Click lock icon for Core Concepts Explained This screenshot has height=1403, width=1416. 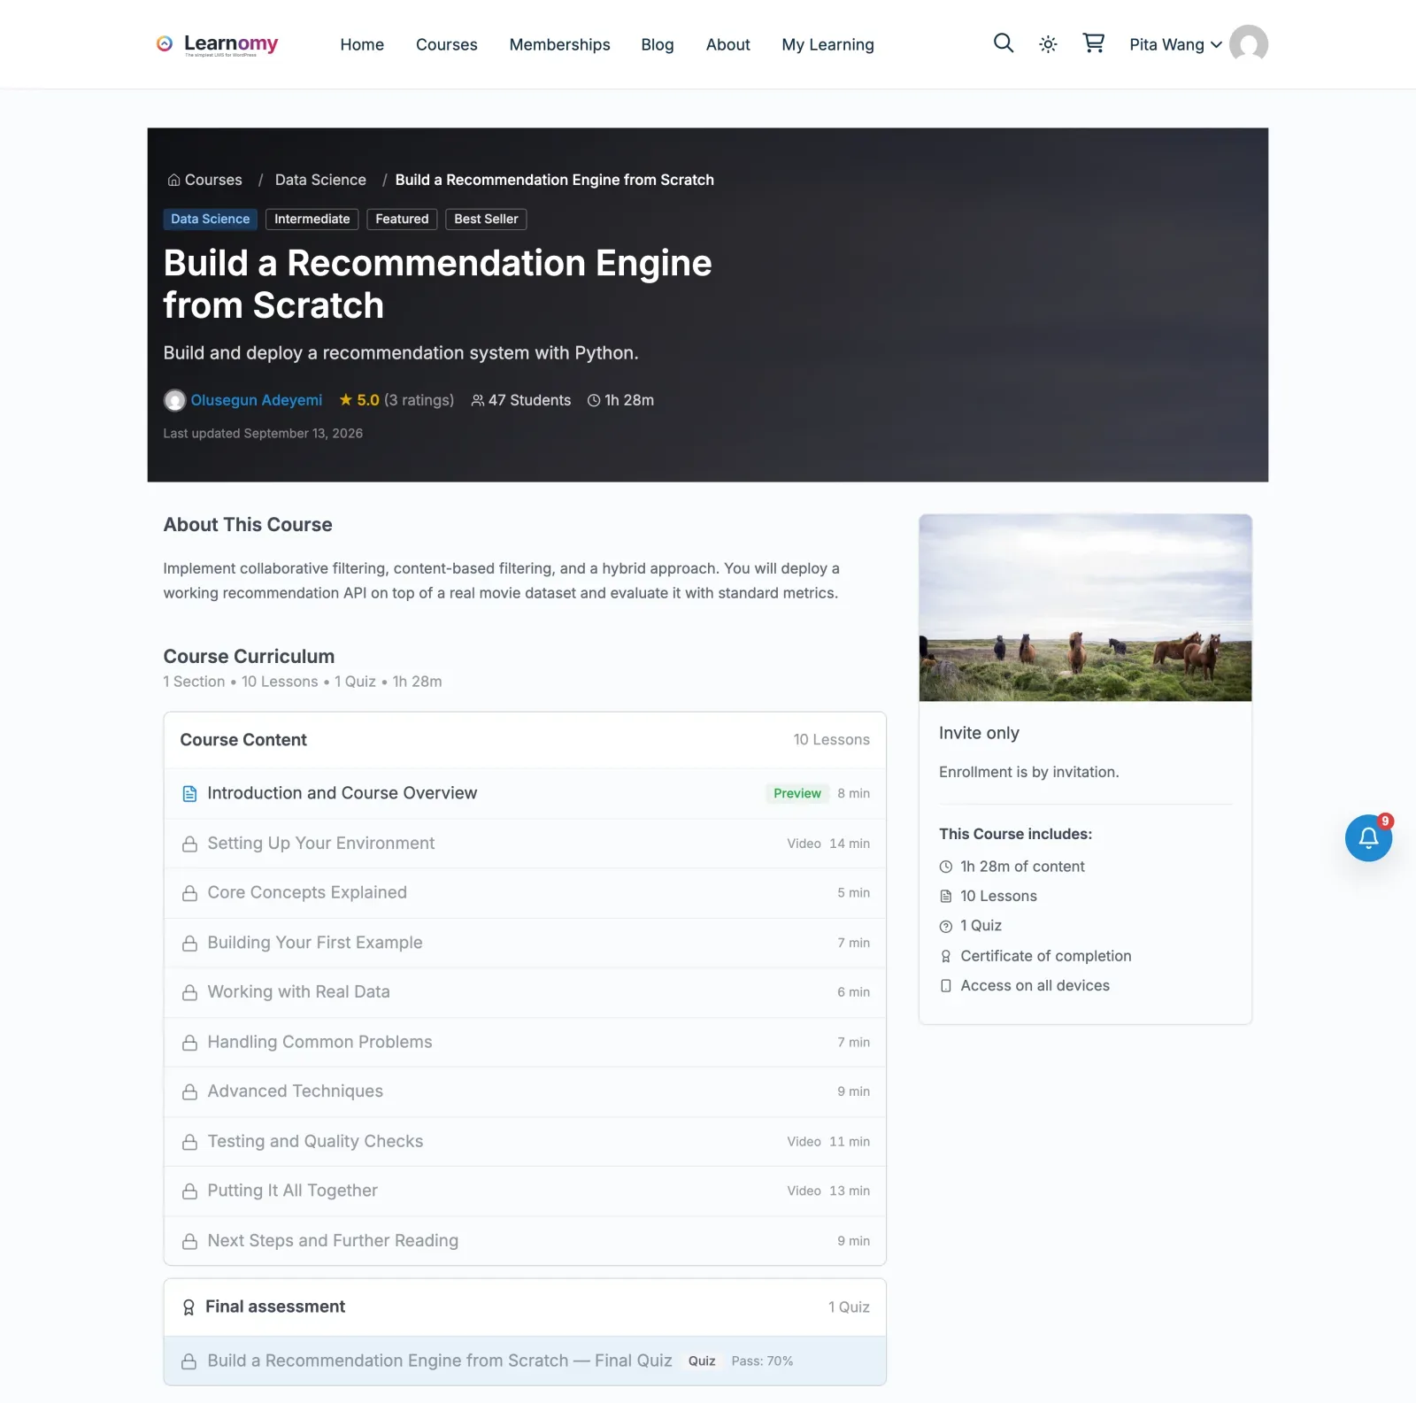point(189,894)
